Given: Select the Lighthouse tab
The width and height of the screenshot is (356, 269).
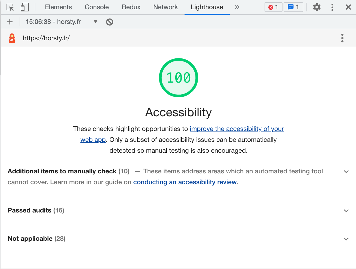Looking at the screenshot, I should (x=207, y=7).
